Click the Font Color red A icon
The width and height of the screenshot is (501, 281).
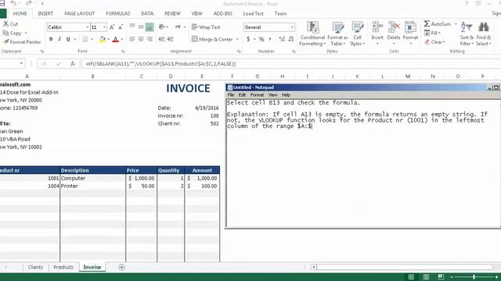click(116, 39)
